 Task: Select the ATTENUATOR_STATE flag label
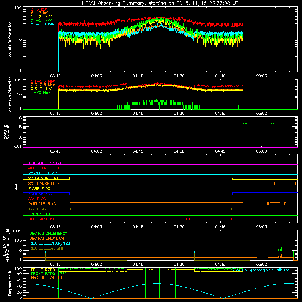pyautogui.click(x=46, y=163)
